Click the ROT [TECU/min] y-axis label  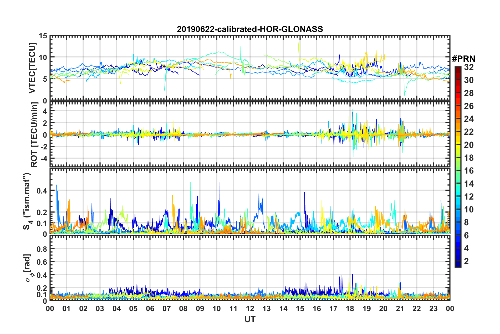(x=34, y=135)
